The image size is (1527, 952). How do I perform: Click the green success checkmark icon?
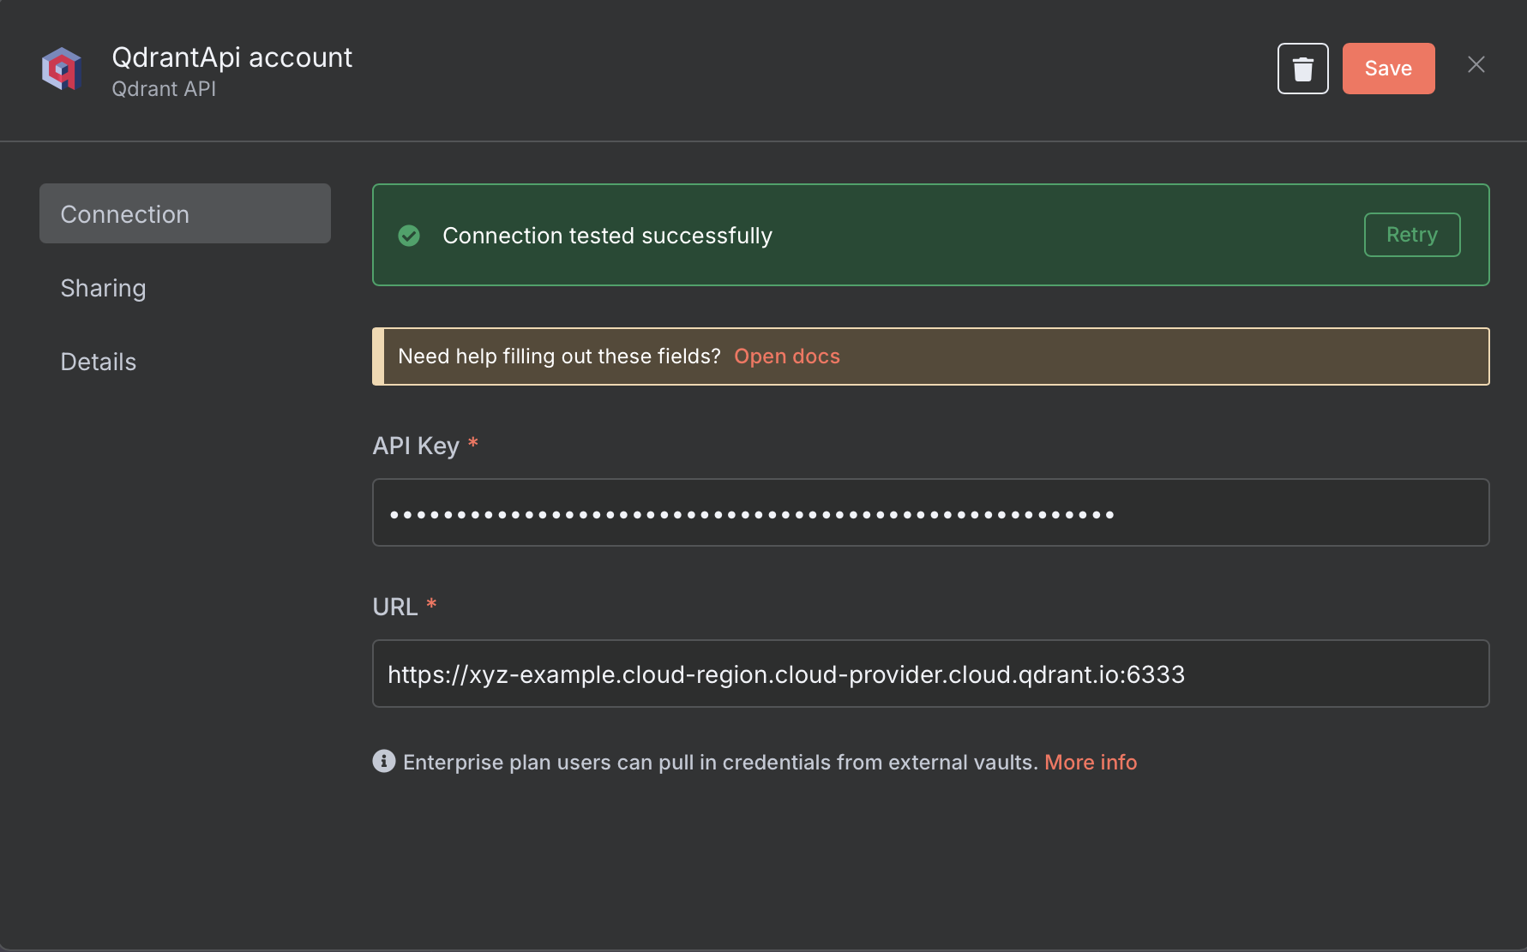(409, 236)
